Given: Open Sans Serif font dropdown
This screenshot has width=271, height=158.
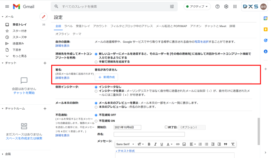Looking at the screenshot, I should (x=125, y=144).
